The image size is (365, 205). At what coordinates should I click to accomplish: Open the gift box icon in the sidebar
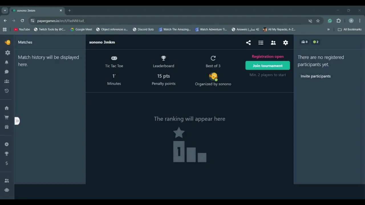7,127
